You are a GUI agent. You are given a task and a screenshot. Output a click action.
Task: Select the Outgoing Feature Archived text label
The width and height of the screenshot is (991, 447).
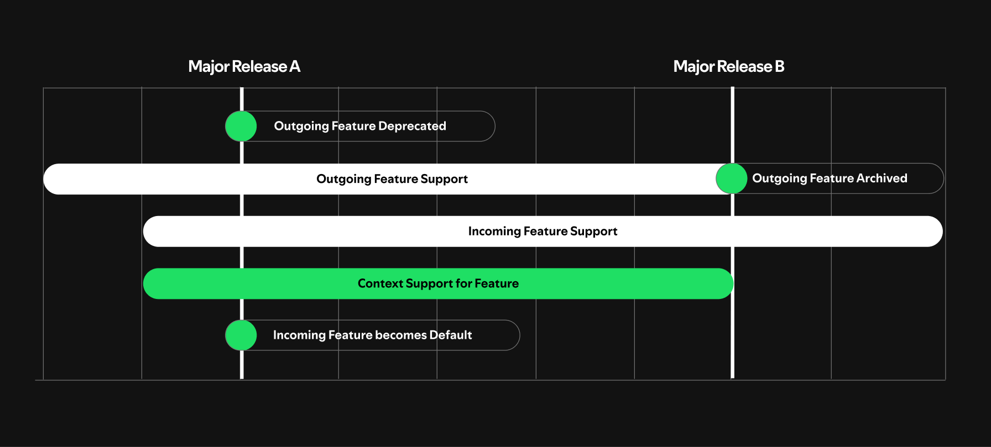tap(830, 178)
